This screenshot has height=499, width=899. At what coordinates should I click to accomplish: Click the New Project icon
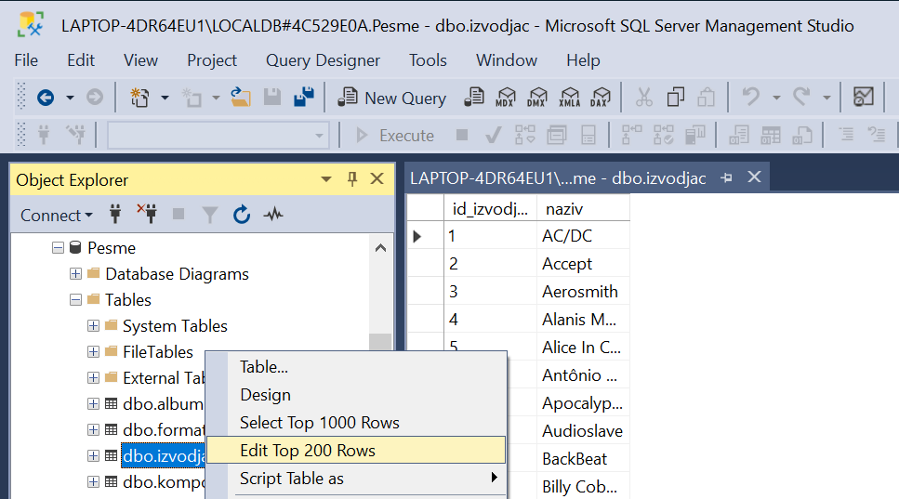[x=139, y=98]
